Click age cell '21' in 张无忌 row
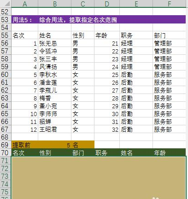Screen dimensions: 188x199 pyautogui.click(x=107, y=43)
